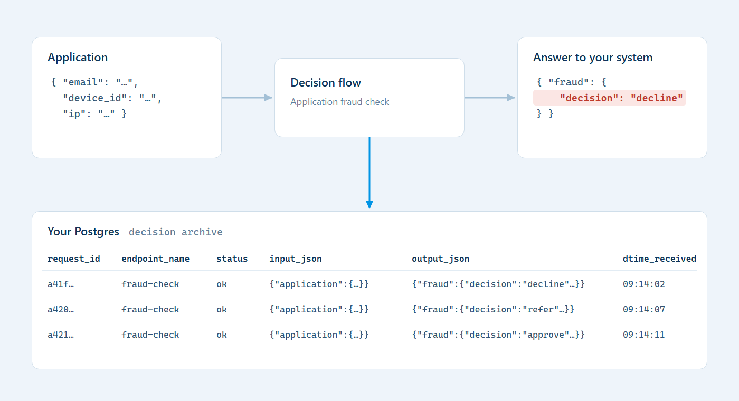Click the output_json cell with decision "refer"
739x401 pixels.
tap(493, 309)
